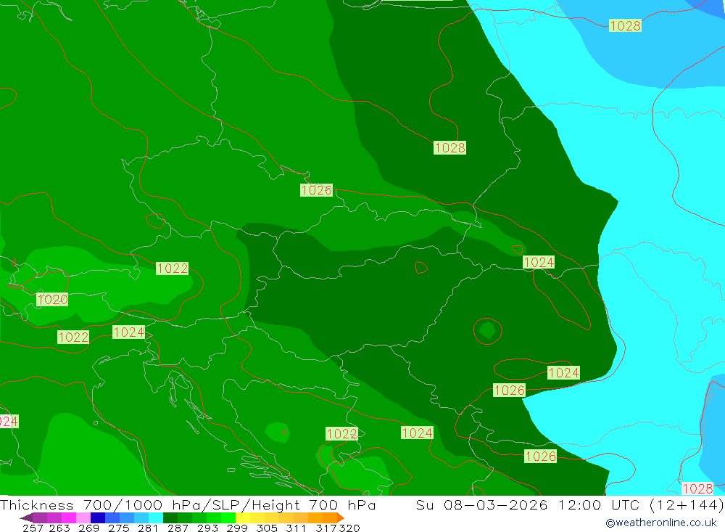Click the '(12+144)' forecast hour text
725x532 pixels.
[x=687, y=504]
